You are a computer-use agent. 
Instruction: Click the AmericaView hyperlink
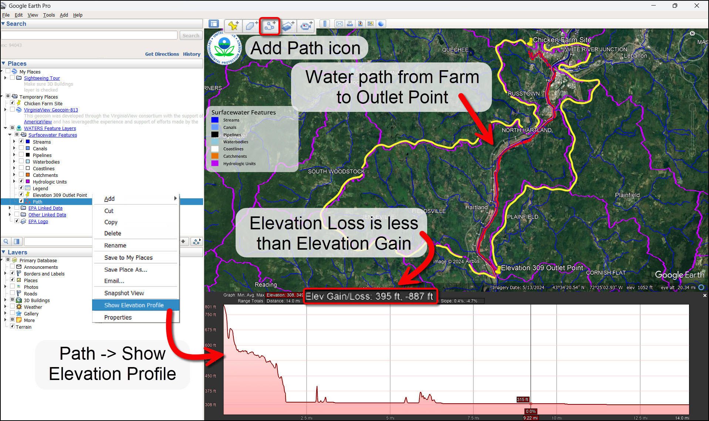38,122
